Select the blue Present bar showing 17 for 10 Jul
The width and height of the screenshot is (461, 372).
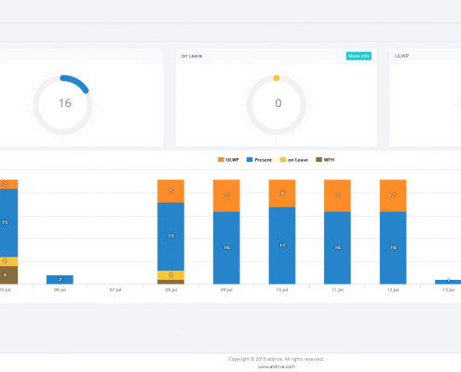[x=282, y=246]
